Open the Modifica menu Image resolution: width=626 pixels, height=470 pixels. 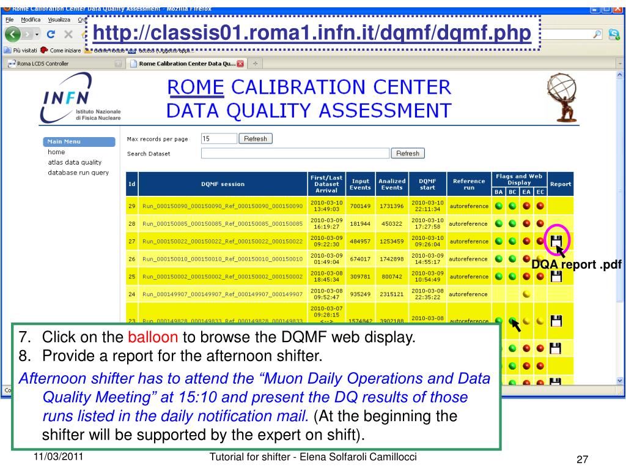click(x=31, y=20)
